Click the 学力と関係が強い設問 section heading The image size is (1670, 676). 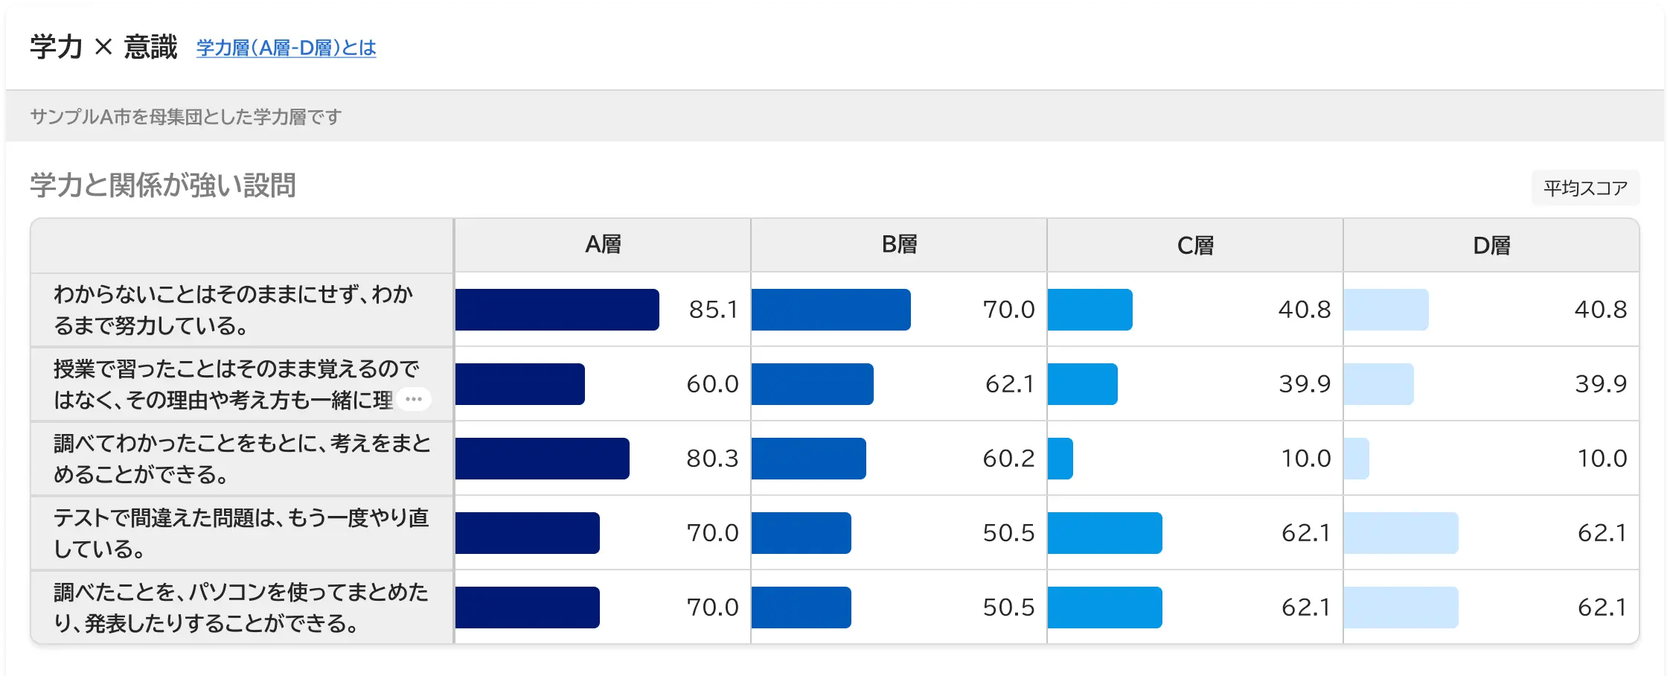pyautogui.click(x=162, y=186)
